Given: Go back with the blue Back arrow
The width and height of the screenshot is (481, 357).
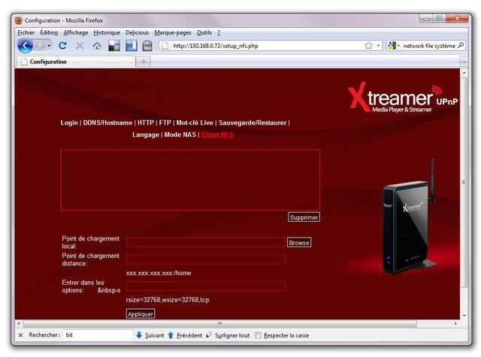Looking at the screenshot, I should pyautogui.click(x=25, y=46).
